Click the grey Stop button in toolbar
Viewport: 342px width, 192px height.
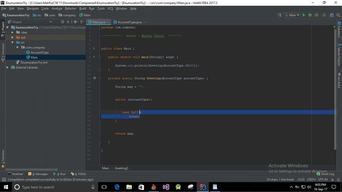pyautogui.click(x=324, y=15)
